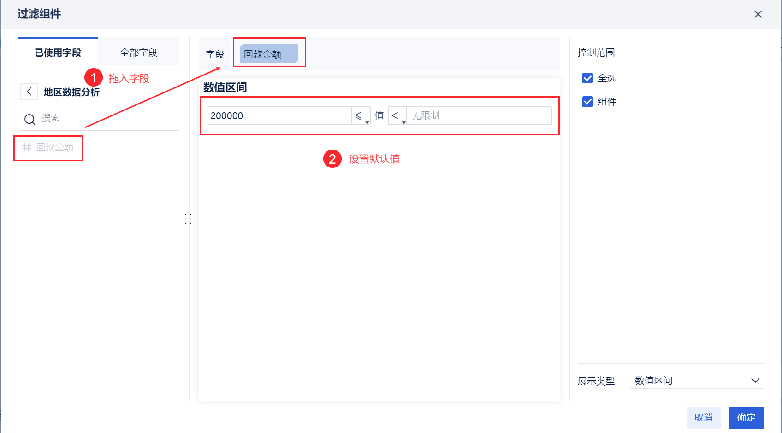Select the 回款金额 field in the list
This screenshot has width=782, height=433.
point(55,147)
